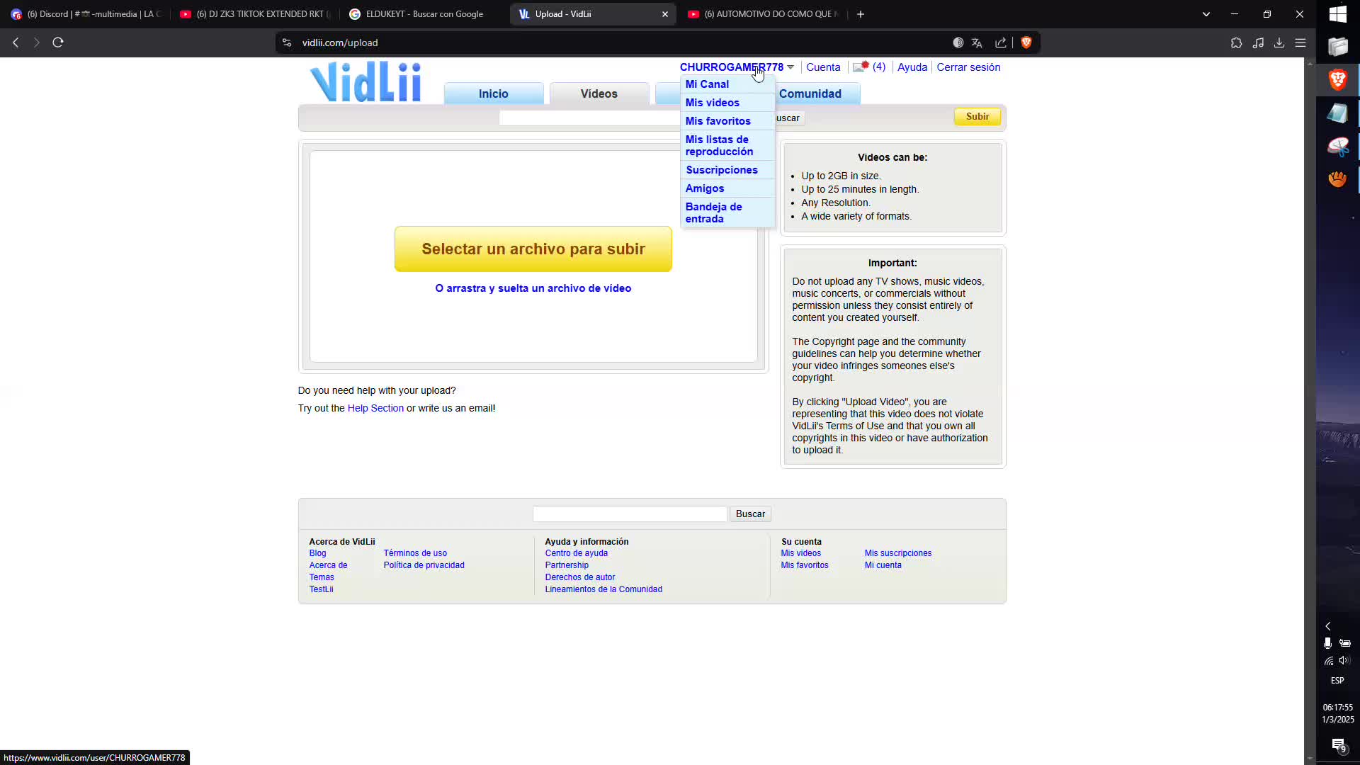Click the top search input field
The image size is (1360, 765).
pyautogui.click(x=589, y=118)
